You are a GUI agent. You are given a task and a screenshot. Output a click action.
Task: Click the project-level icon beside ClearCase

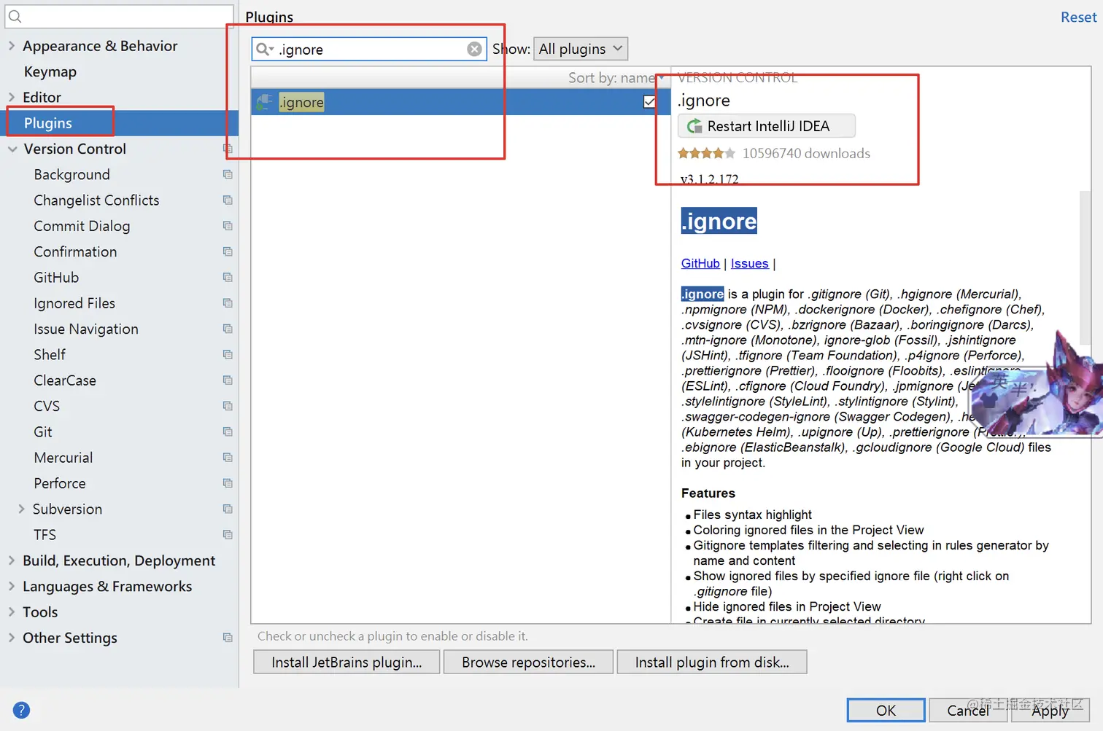(228, 380)
